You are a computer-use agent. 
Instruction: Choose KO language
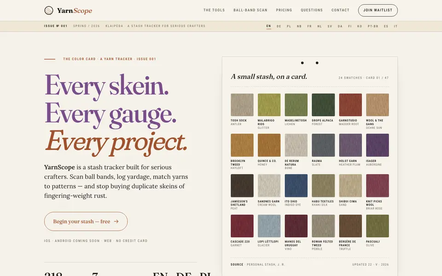click(x=360, y=26)
